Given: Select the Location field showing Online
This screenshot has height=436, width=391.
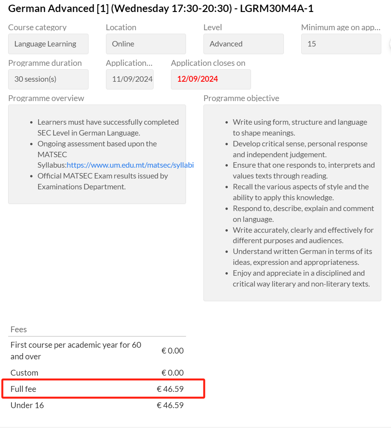Looking at the screenshot, I should 145,44.
